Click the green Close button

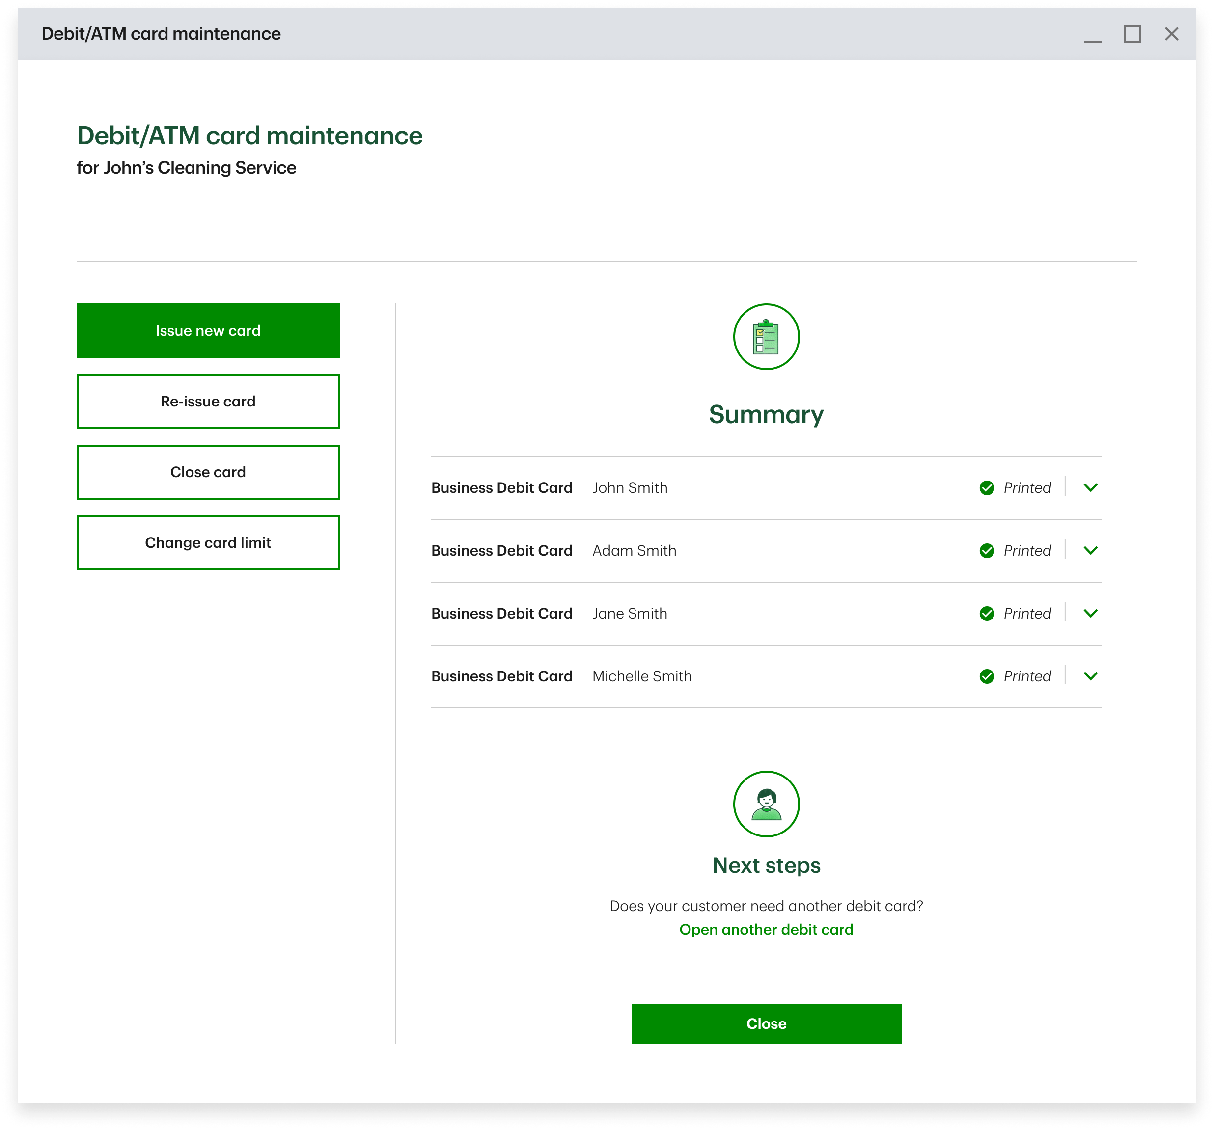[766, 1024]
